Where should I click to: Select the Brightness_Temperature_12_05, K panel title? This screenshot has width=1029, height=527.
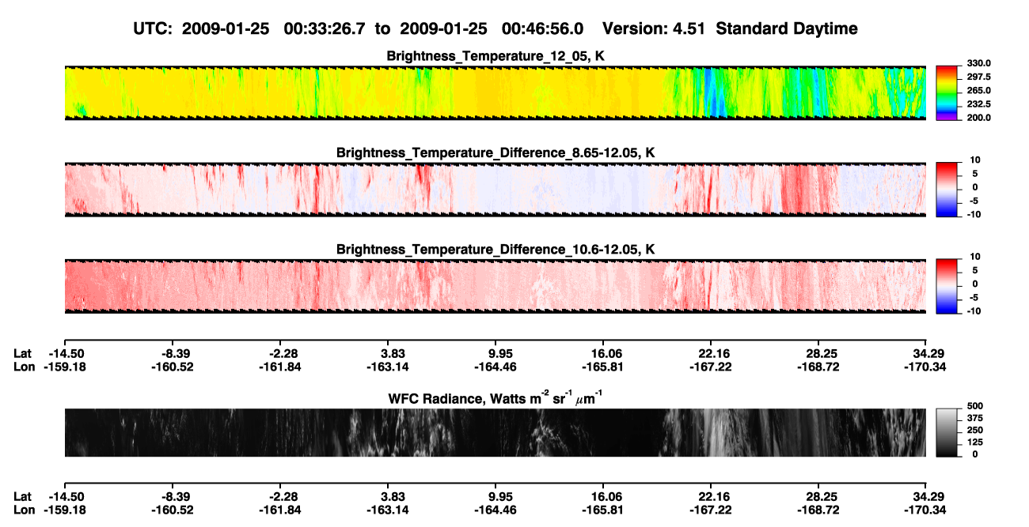click(x=496, y=56)
